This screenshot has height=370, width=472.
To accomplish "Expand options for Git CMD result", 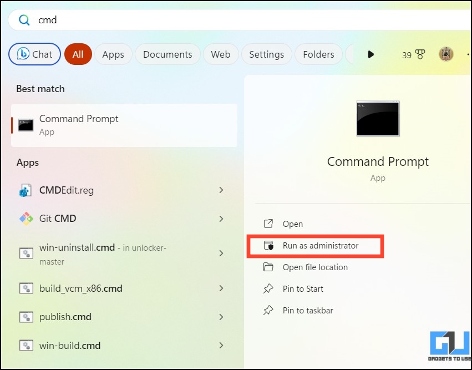I will coord(221,219).
